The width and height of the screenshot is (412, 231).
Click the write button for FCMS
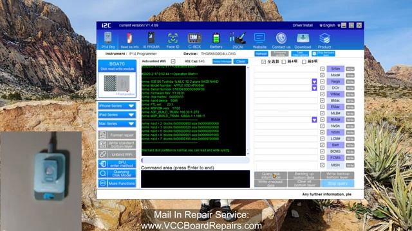coord(350,158)
